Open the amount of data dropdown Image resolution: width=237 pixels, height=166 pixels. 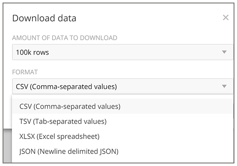[x=123, y=52]
